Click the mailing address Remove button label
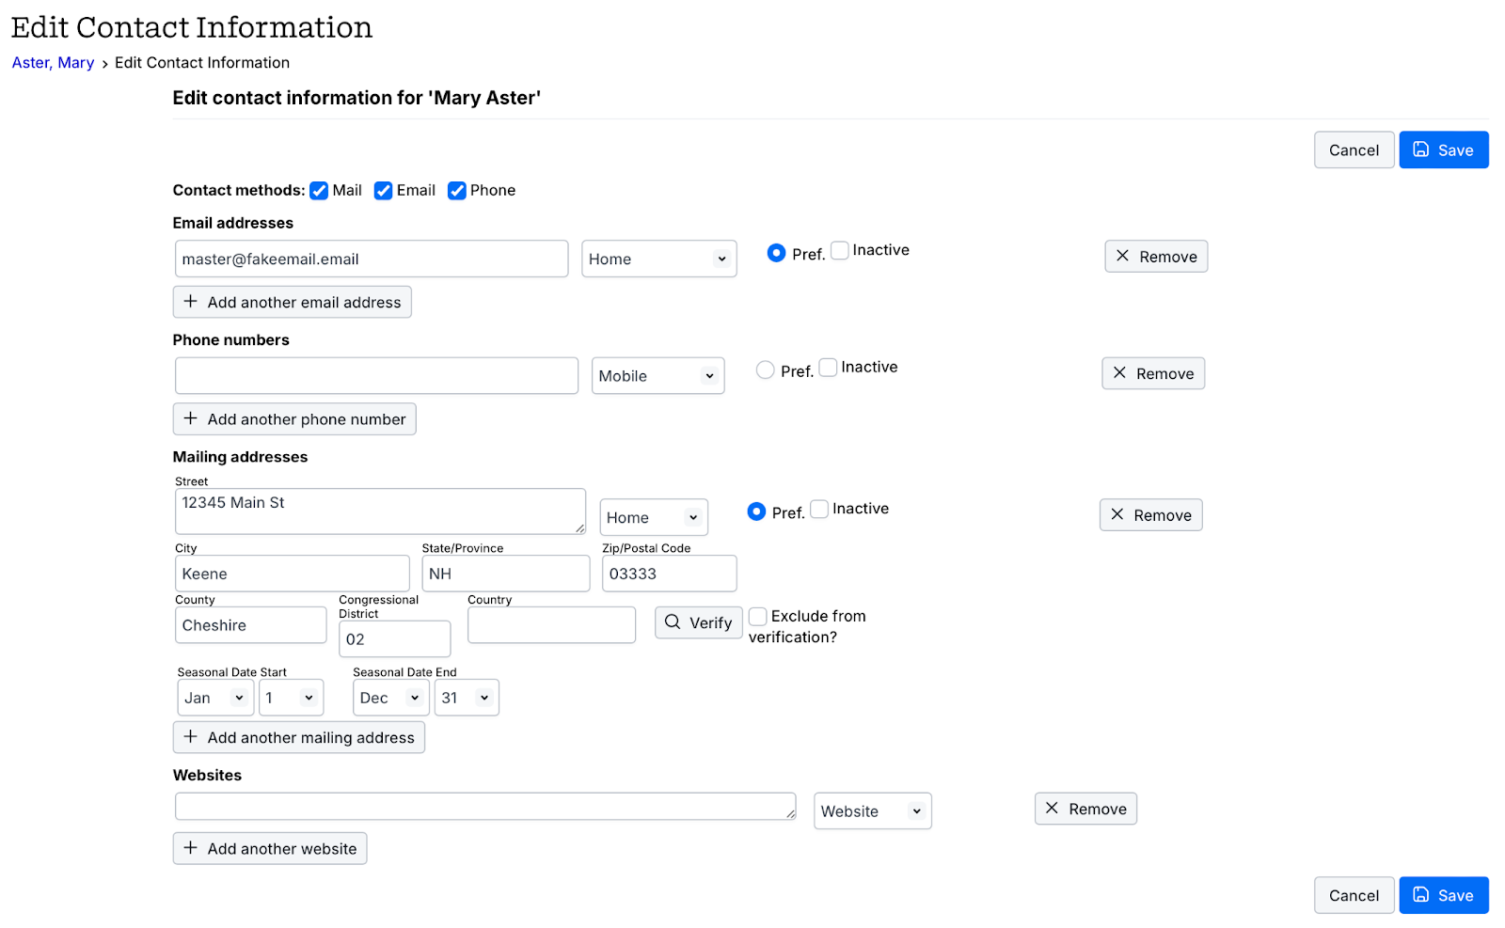 (1163, 515)
